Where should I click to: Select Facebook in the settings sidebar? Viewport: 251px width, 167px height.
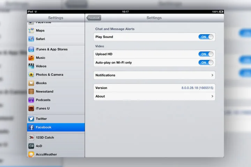tap(56, 127)
